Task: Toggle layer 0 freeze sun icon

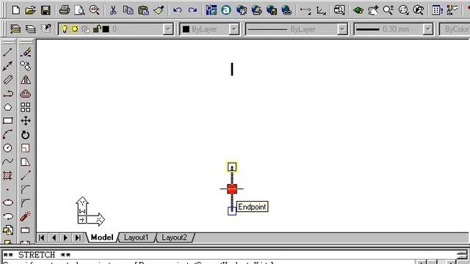Action: click(x=75, y=29)
